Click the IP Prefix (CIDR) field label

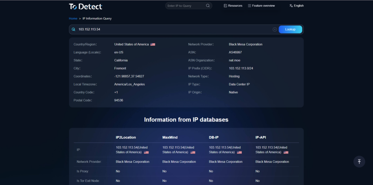pos(200,68)
